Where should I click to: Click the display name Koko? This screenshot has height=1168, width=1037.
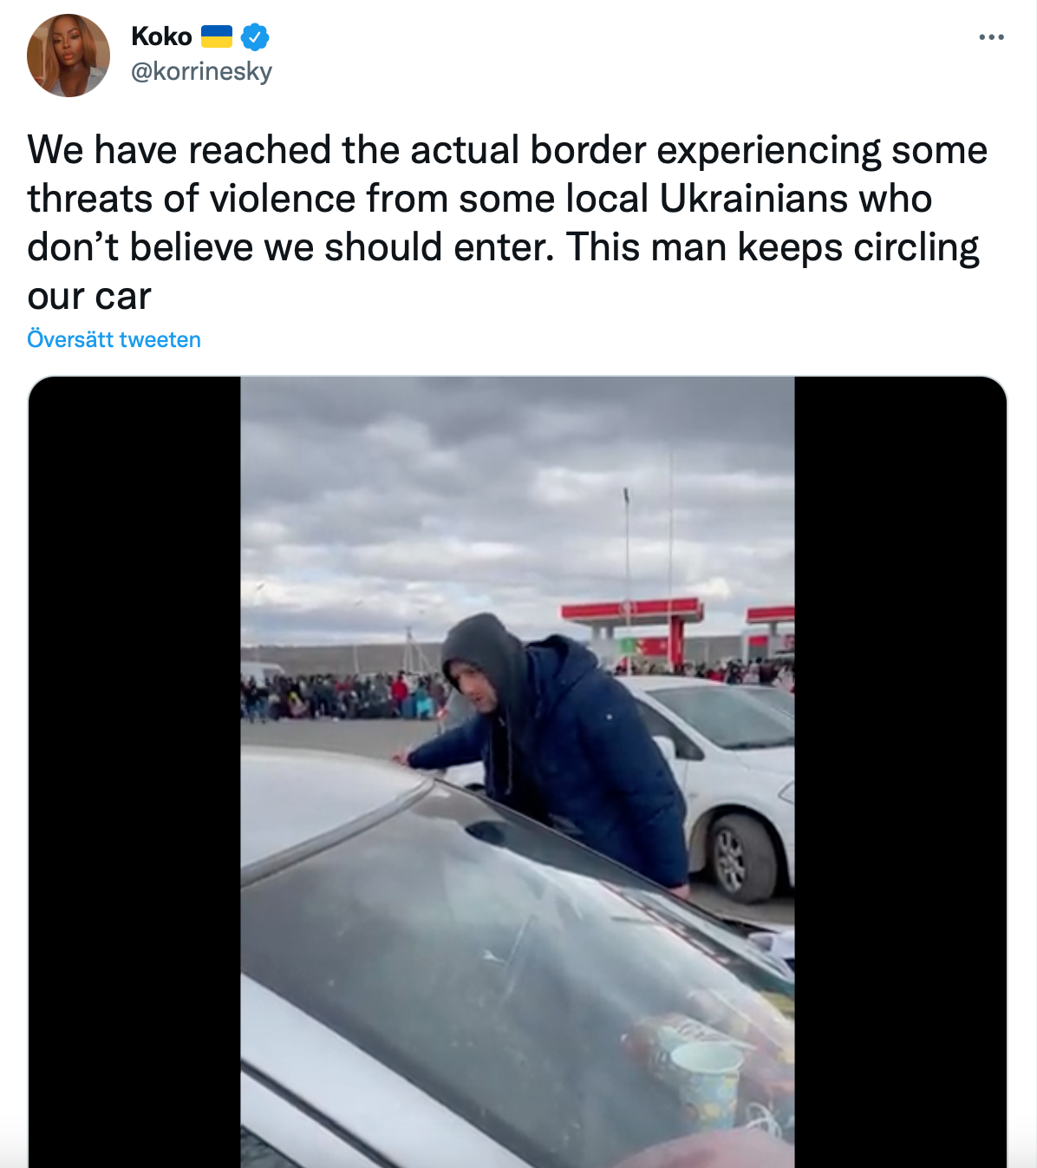(x=161, y=36)
